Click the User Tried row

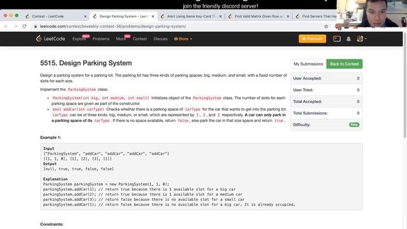click(x=326, y=90)
